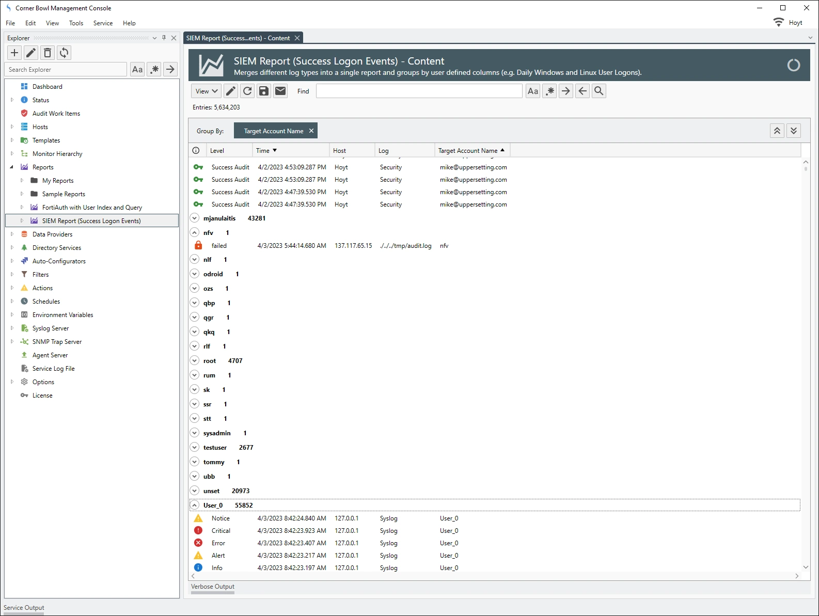Screen dimensions: 819x616
Task: Switch to the Verbose Output tab
Action: point(213,587)
